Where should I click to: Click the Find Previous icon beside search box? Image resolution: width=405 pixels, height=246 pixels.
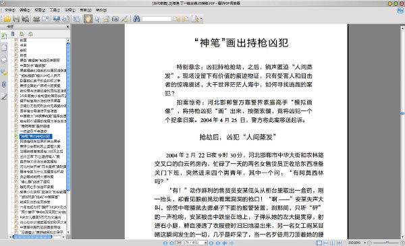(176, 19)
